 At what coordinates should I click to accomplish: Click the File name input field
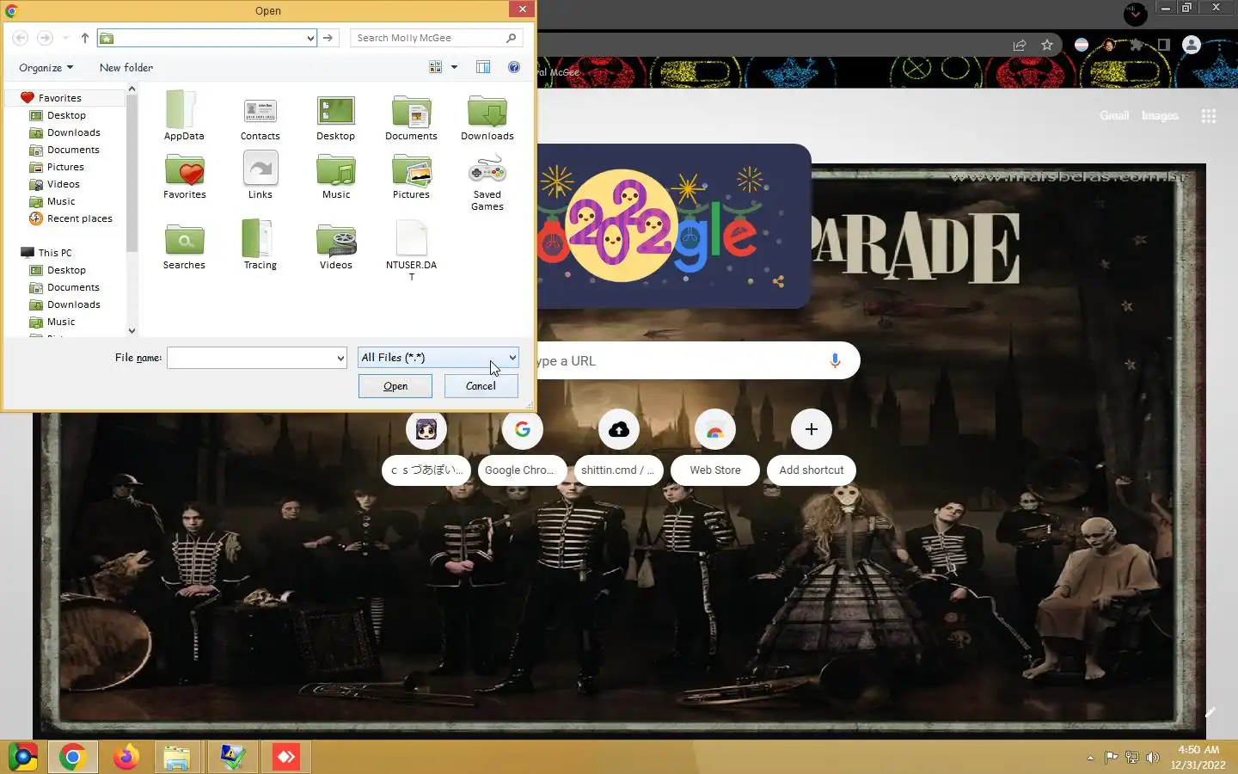point(250,359)
